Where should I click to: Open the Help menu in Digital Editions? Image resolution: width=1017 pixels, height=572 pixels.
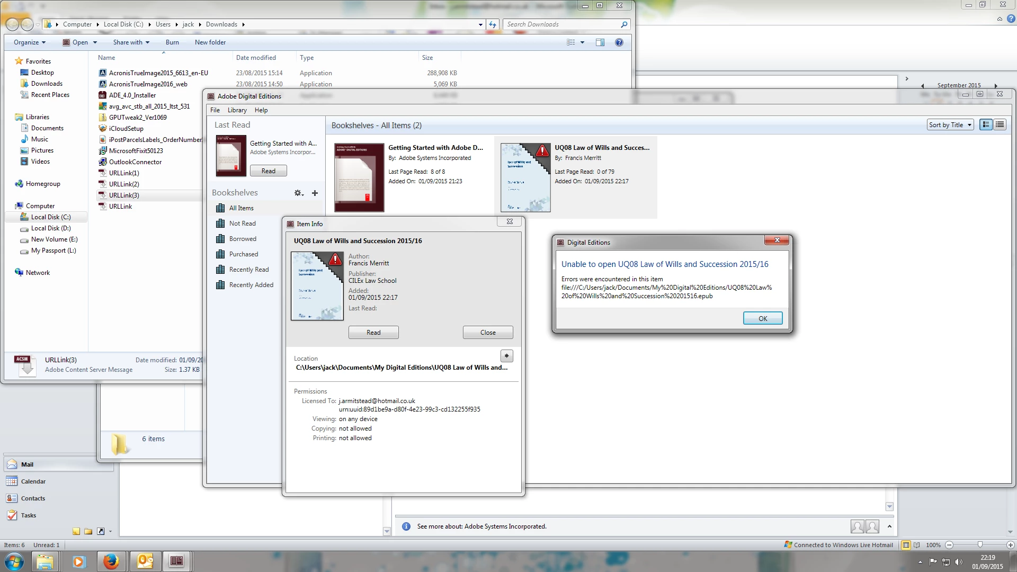[x=261, y=110]
